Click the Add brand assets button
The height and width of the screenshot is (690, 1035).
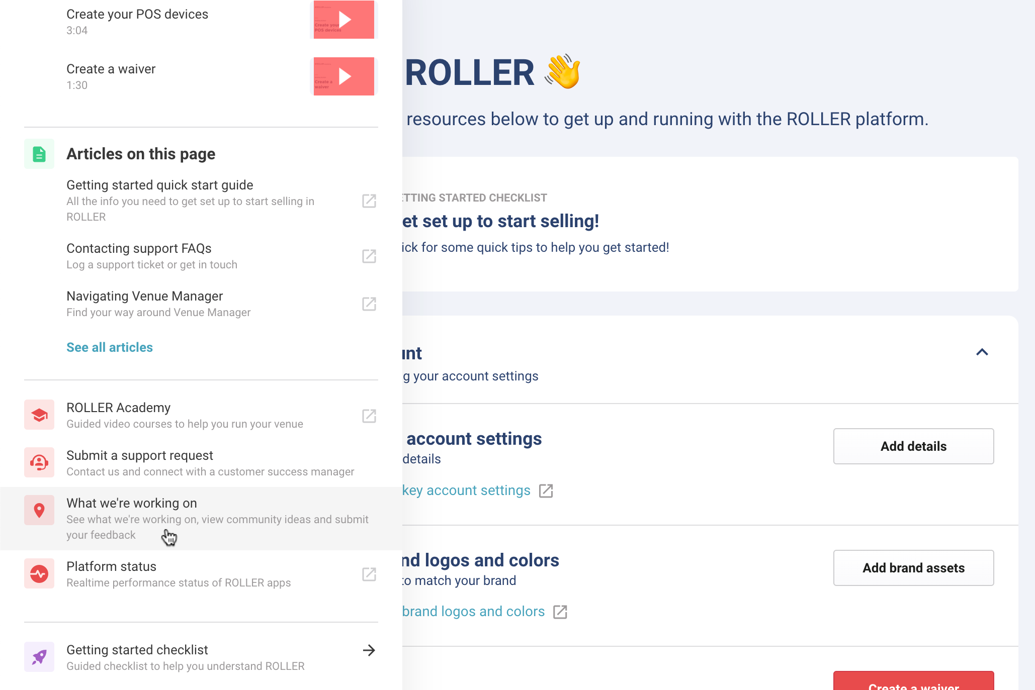[x=913, y=568]
